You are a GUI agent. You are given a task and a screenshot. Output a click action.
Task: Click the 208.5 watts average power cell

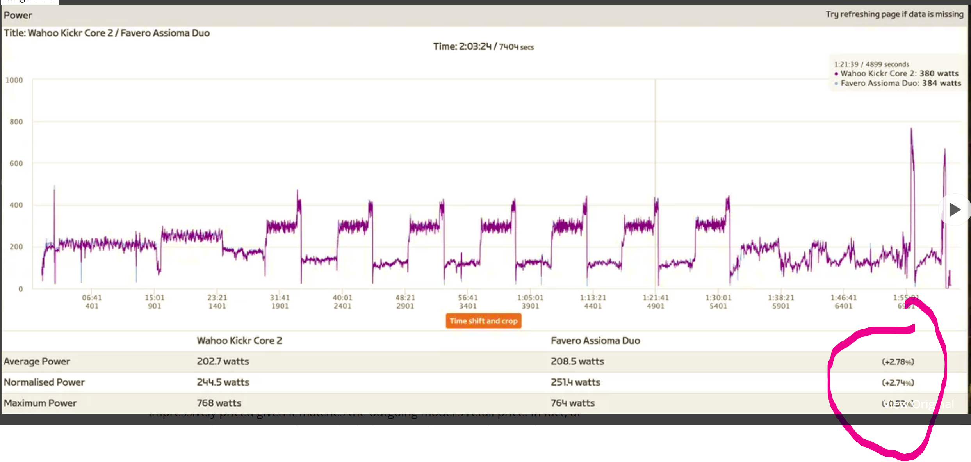[577, 361]
